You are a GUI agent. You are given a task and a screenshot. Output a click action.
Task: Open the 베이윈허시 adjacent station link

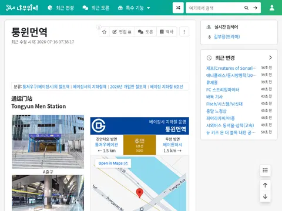point(173,145)
